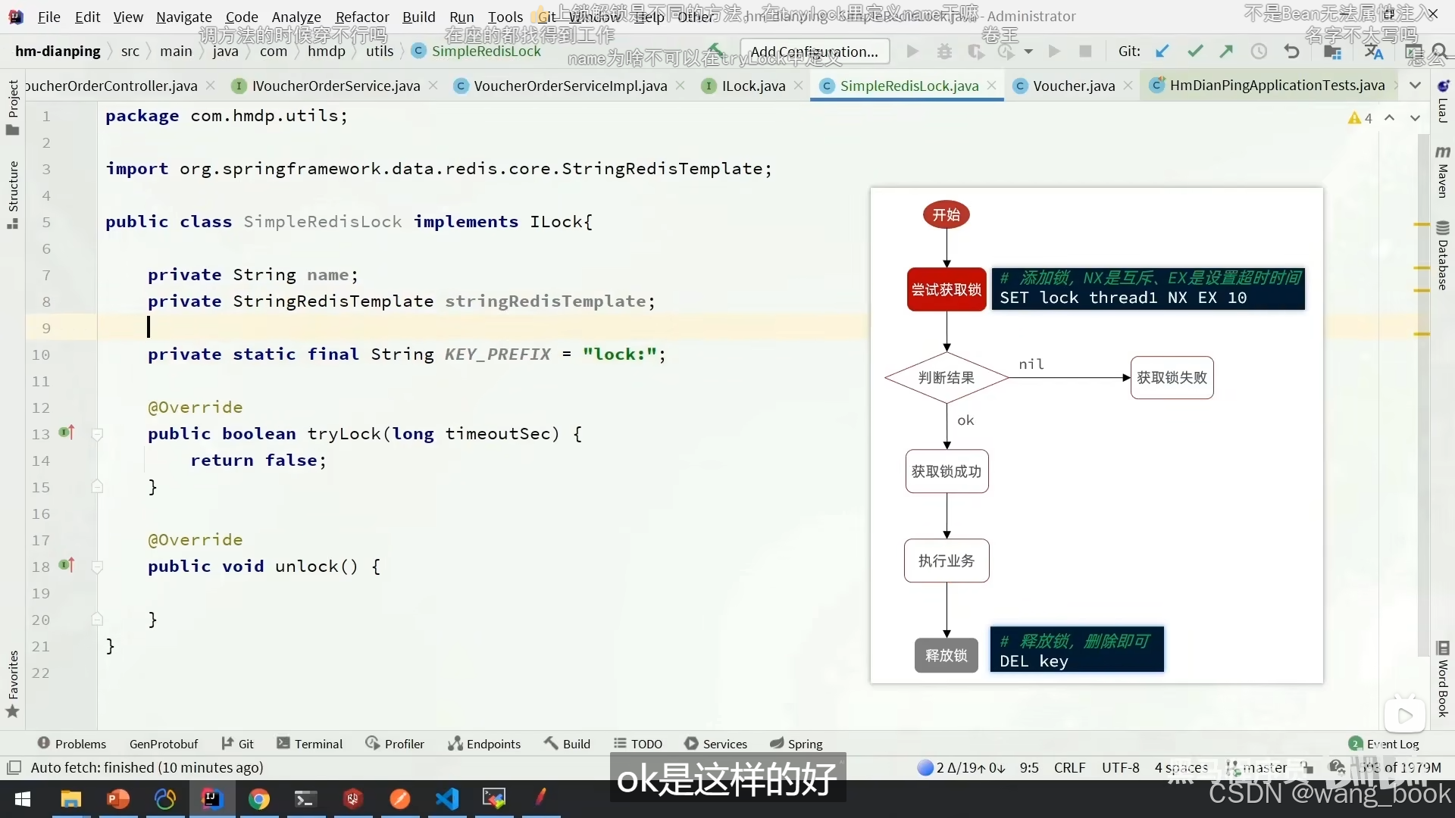
Task: Open Git show history clock icon
Action: [1259, 52]
